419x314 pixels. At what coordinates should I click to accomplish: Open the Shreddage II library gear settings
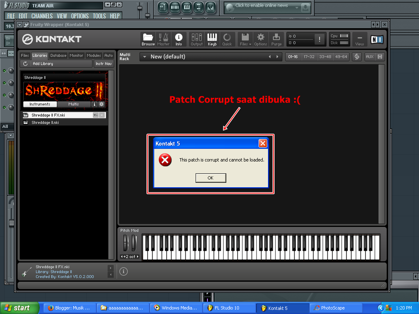coord(101,104)
